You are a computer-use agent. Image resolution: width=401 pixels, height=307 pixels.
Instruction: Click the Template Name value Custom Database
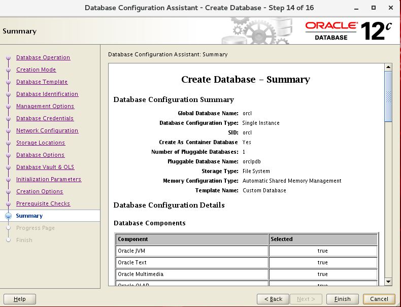pos(264,190)
